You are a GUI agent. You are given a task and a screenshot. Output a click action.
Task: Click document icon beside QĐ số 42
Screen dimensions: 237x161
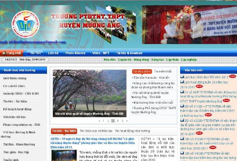pos(182,120)
